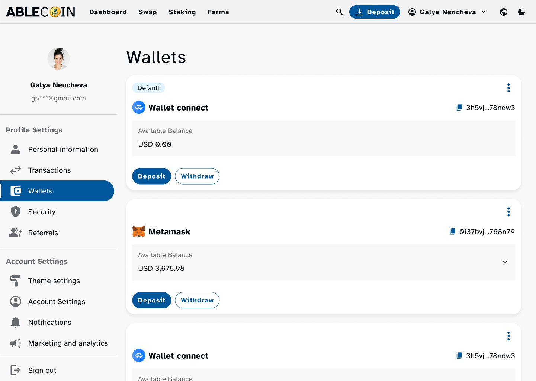Click the ABLECOIN logo

41,12
